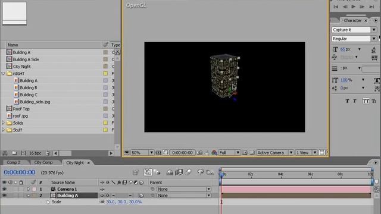Expand the Stuff folder
Image resolution: width=381 pixels, height=214 pixels.
[x=3, y=130]
